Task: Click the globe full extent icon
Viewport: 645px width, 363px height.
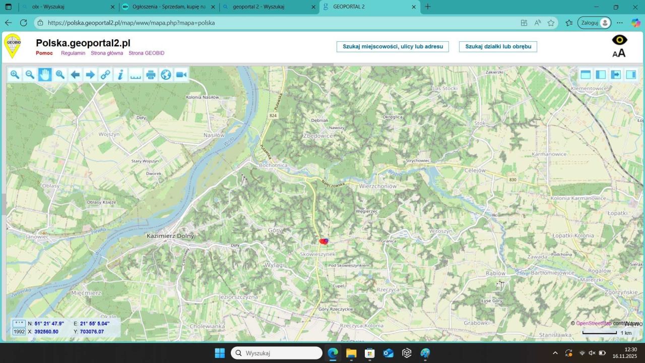Action: [x=166, y=75]
